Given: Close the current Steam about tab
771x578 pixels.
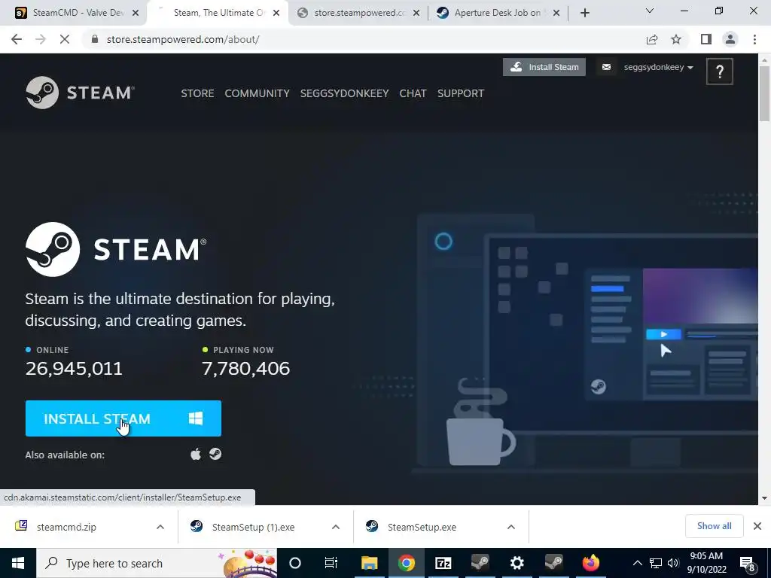Looking at the screenshot, I should tap(276, 13).
